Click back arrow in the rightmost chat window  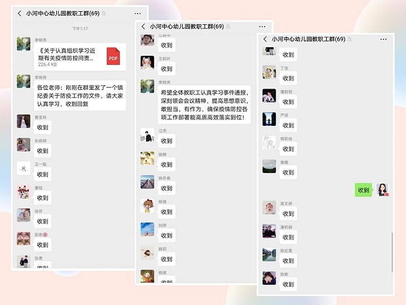tap(265, 39)
